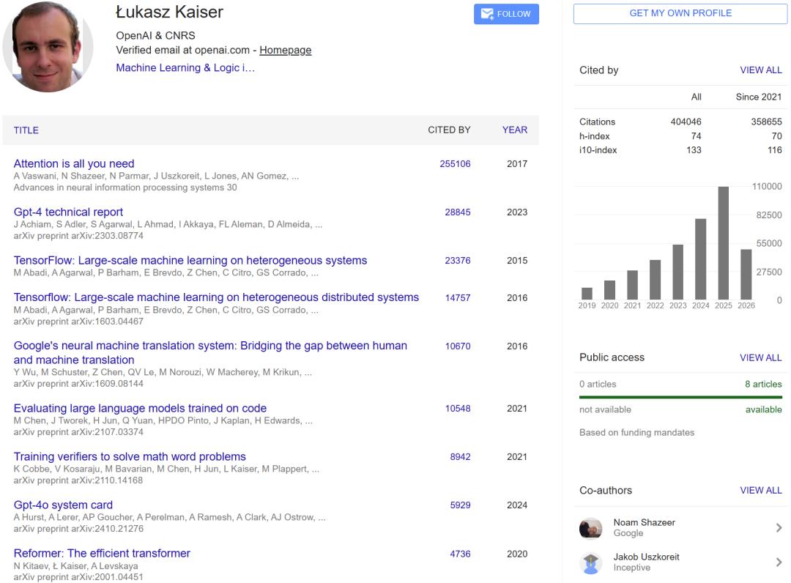
Task: Expand Noam Shazeer co-author chevron
Action: click(779, 527)
